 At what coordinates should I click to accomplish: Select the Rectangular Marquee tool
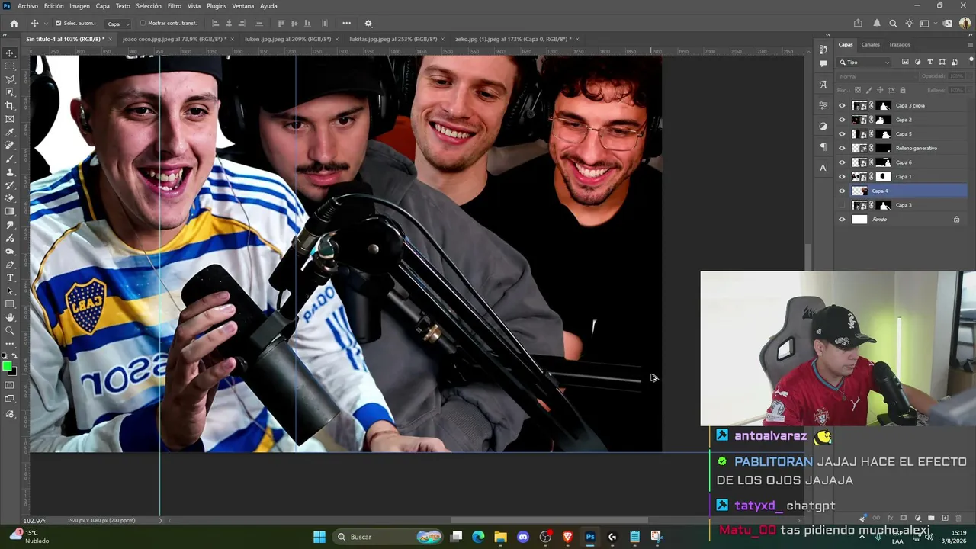(x=10, y=66)
